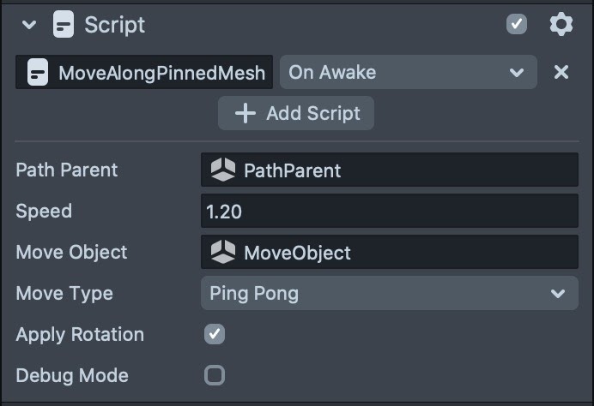The height and width of the screenshot is (406, 594).
Task: Click the Script component icon in header
Action: (64, 25)
